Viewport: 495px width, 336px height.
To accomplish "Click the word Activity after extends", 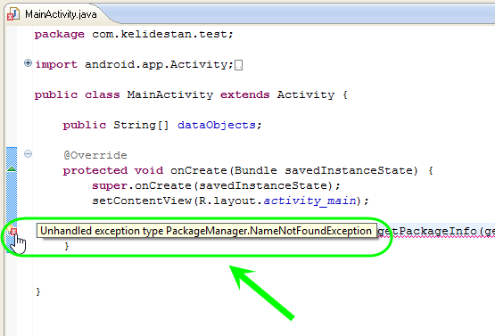I will (306, 94).
